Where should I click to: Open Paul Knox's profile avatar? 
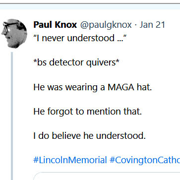click(x=14, y=34)
